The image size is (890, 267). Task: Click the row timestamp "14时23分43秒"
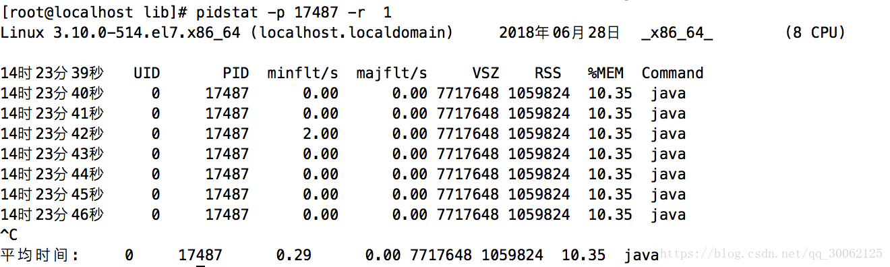(52, 154)
